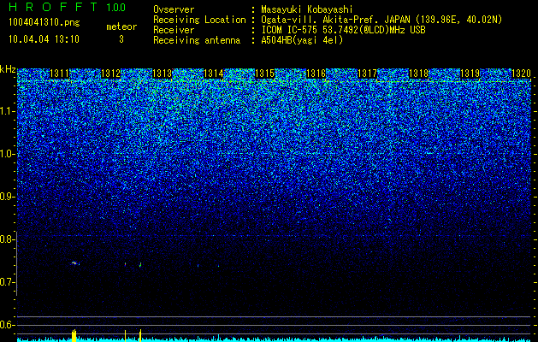Click the 1315 time marker
This screenshot has height=342, width=538.
264,74
